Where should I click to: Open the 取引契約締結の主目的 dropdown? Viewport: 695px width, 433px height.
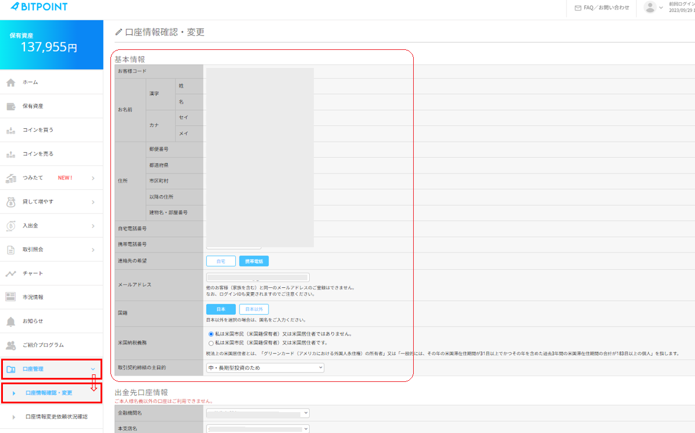(265, 368)
